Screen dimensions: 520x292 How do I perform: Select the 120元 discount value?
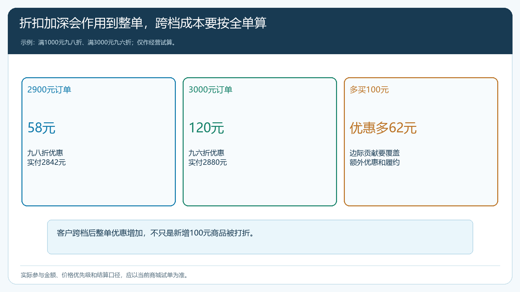pyautogui.click(x=206, y=128)
